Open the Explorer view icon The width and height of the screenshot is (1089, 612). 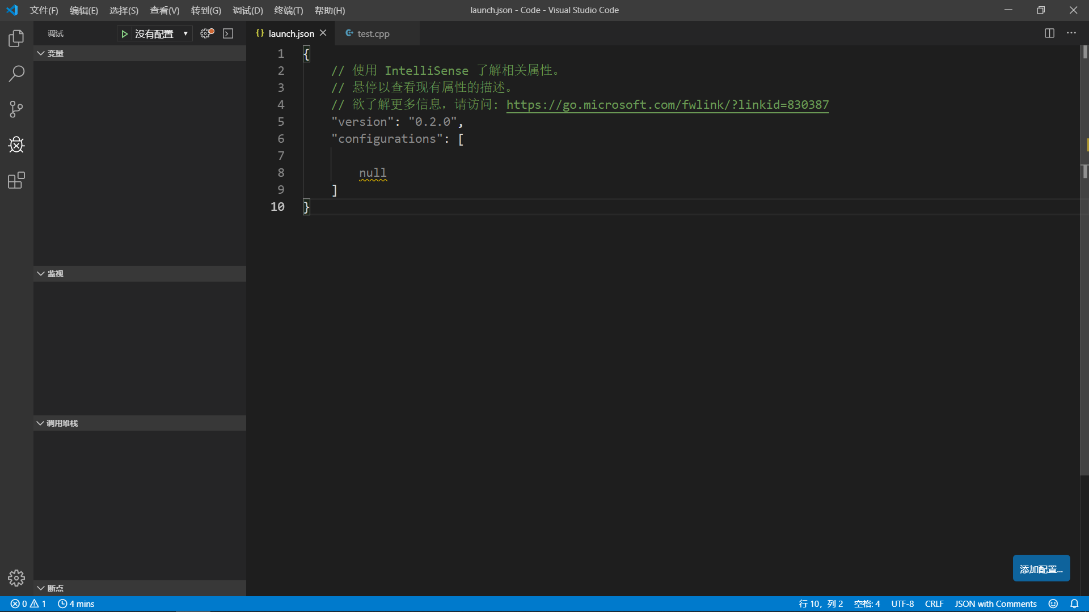[16, 39]
